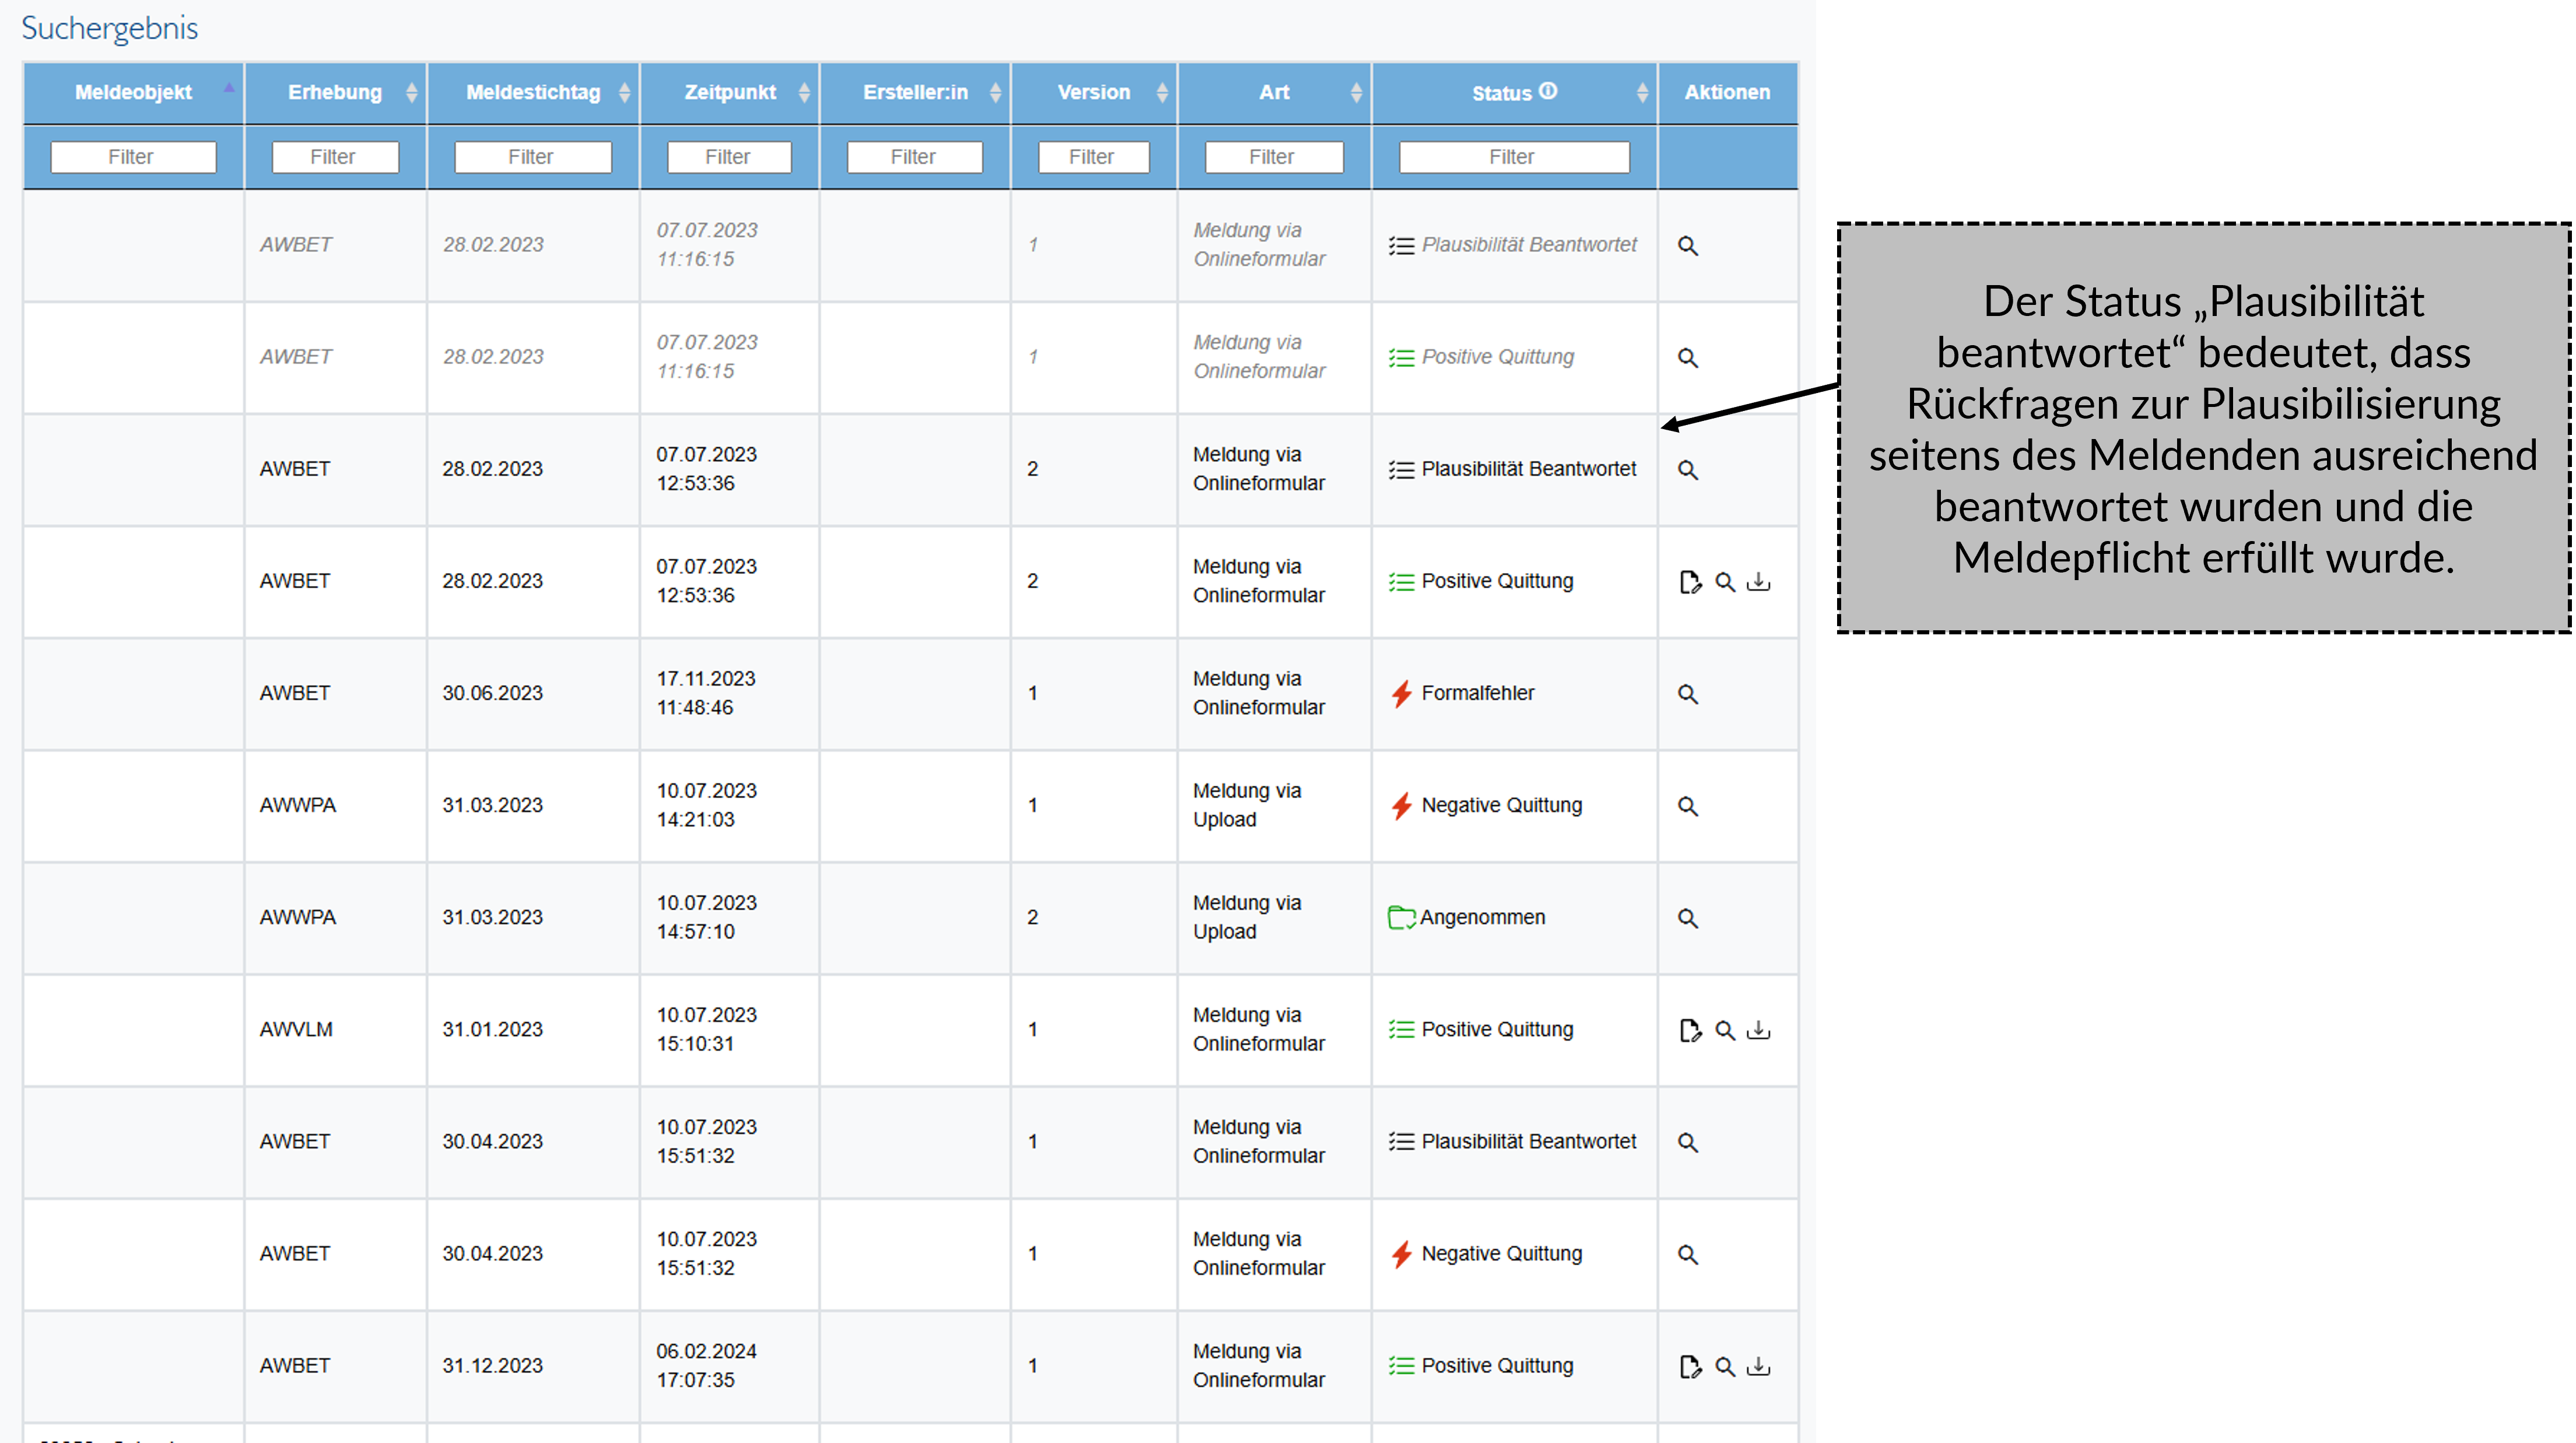The height and width of the screenshot is (1443, 2576).
Task: Download the AWVLM 31.01.2023 report
Action: point(1758,1030)
